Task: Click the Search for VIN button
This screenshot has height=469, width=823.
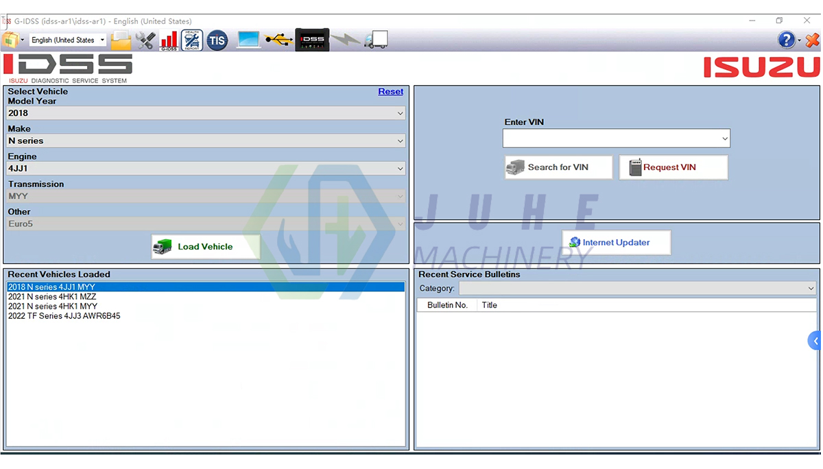Action: 558,167
